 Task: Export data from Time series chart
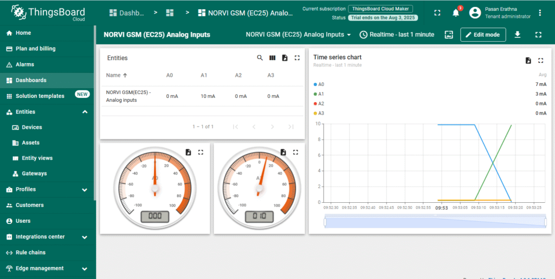point(528,61)
